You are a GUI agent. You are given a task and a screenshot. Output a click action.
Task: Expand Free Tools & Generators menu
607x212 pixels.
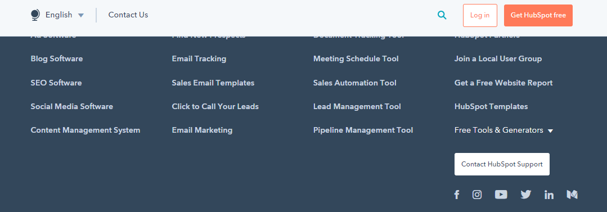coord(503,130)
